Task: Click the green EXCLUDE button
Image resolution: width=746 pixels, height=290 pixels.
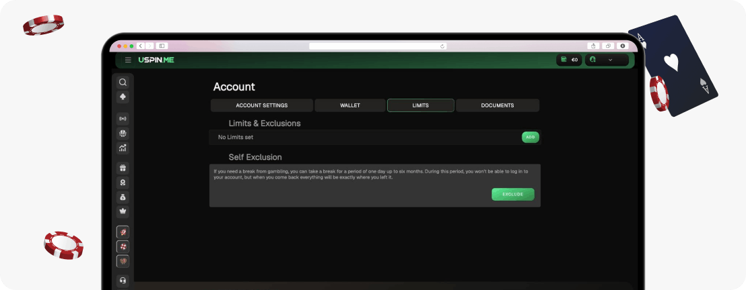Action: [x=513, y=194]
